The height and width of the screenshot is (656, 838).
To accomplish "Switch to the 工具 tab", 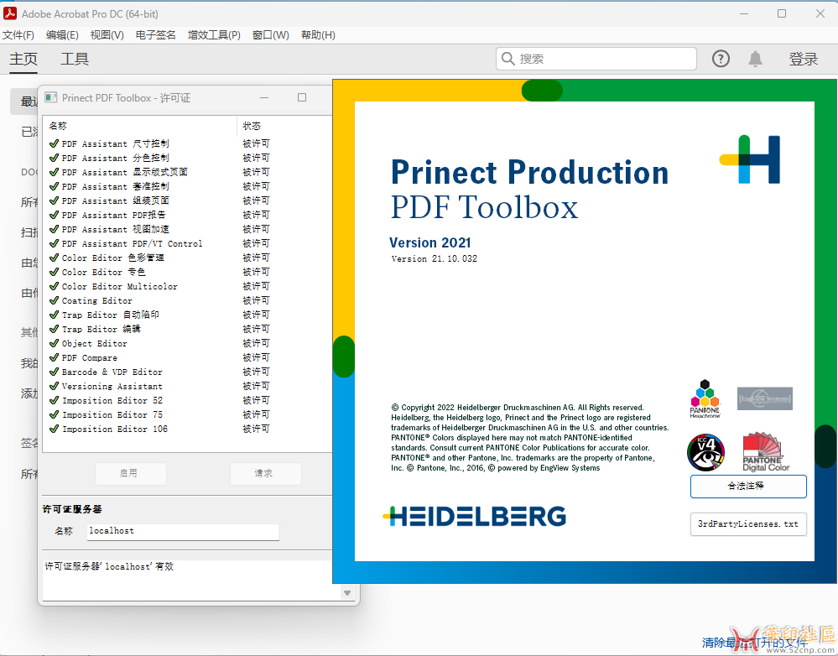I will (75, 59).
